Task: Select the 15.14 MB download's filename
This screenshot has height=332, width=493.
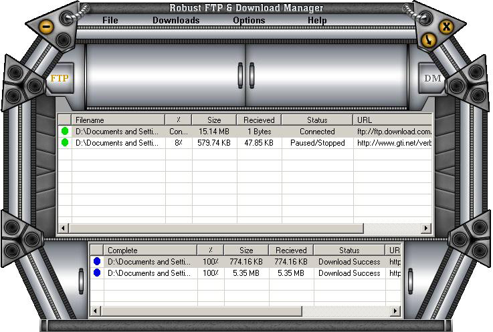Action: tap(117, 132)
